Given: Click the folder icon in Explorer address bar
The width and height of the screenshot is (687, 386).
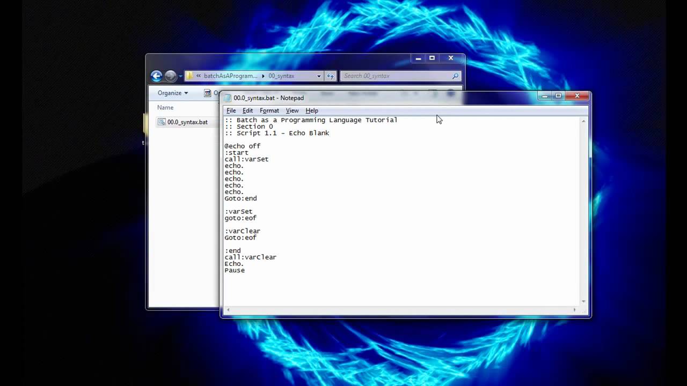Looking at the screenshot, I should click(189, 76).
